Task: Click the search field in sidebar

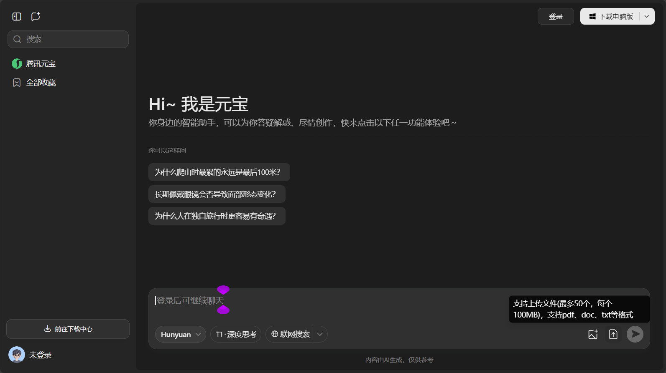Action: pos(68,39)
